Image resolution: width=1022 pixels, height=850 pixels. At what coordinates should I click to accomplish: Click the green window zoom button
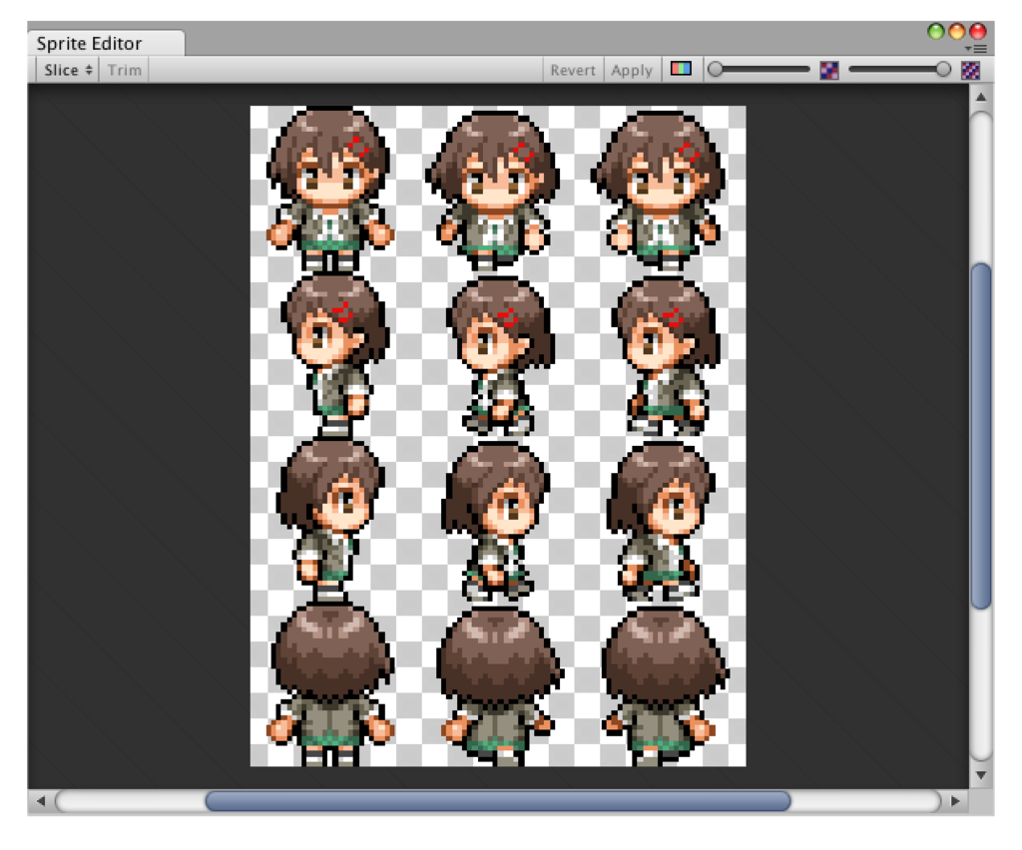click(936, 31)
